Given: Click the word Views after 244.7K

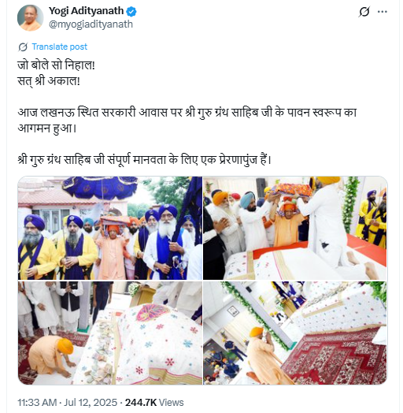Looking at the screenshot, I should tap(172, 403).
